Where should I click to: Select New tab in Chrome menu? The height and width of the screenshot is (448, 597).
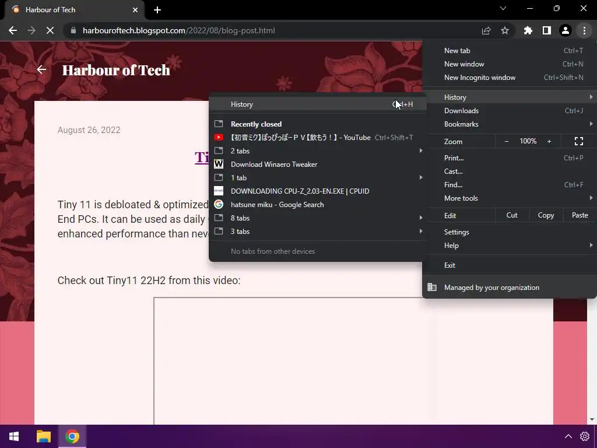coord(510,51)
